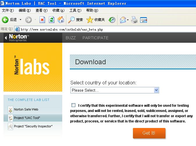Open the 帮助(H) menu
Image resolution: width=196 pixels, height=146 pixels.
pos(92,10)
